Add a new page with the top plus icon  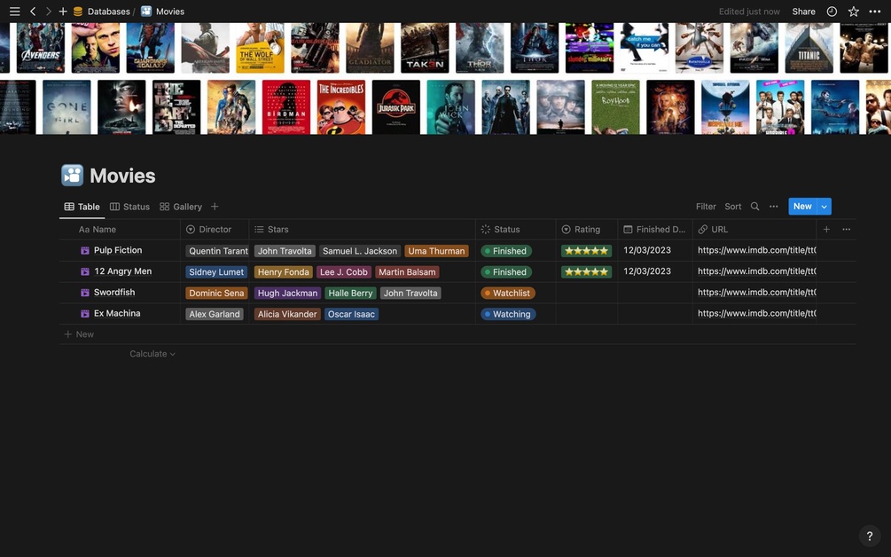[63, 12]
